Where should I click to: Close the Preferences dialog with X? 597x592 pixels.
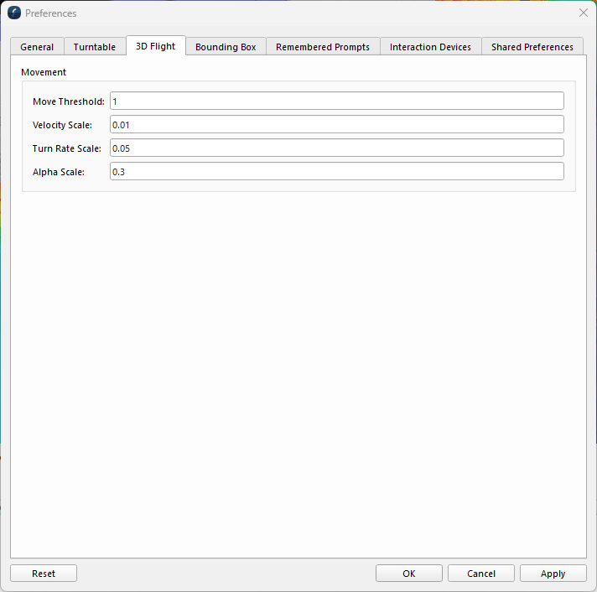[583, 13]
